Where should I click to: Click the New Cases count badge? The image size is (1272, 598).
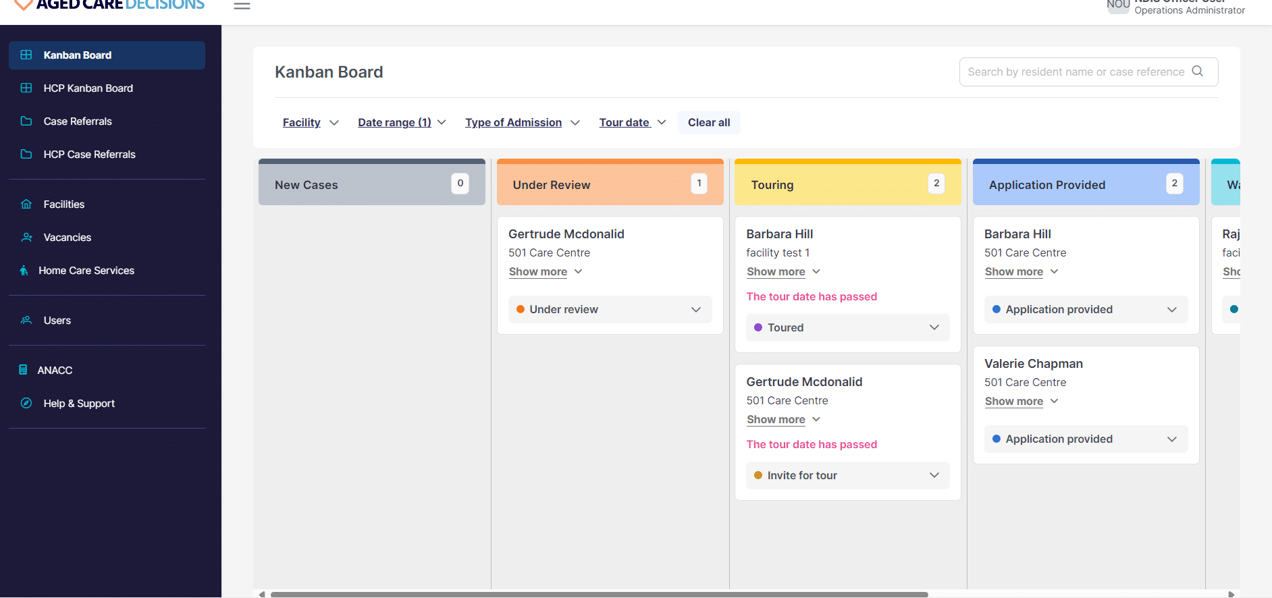click(460, 183)
